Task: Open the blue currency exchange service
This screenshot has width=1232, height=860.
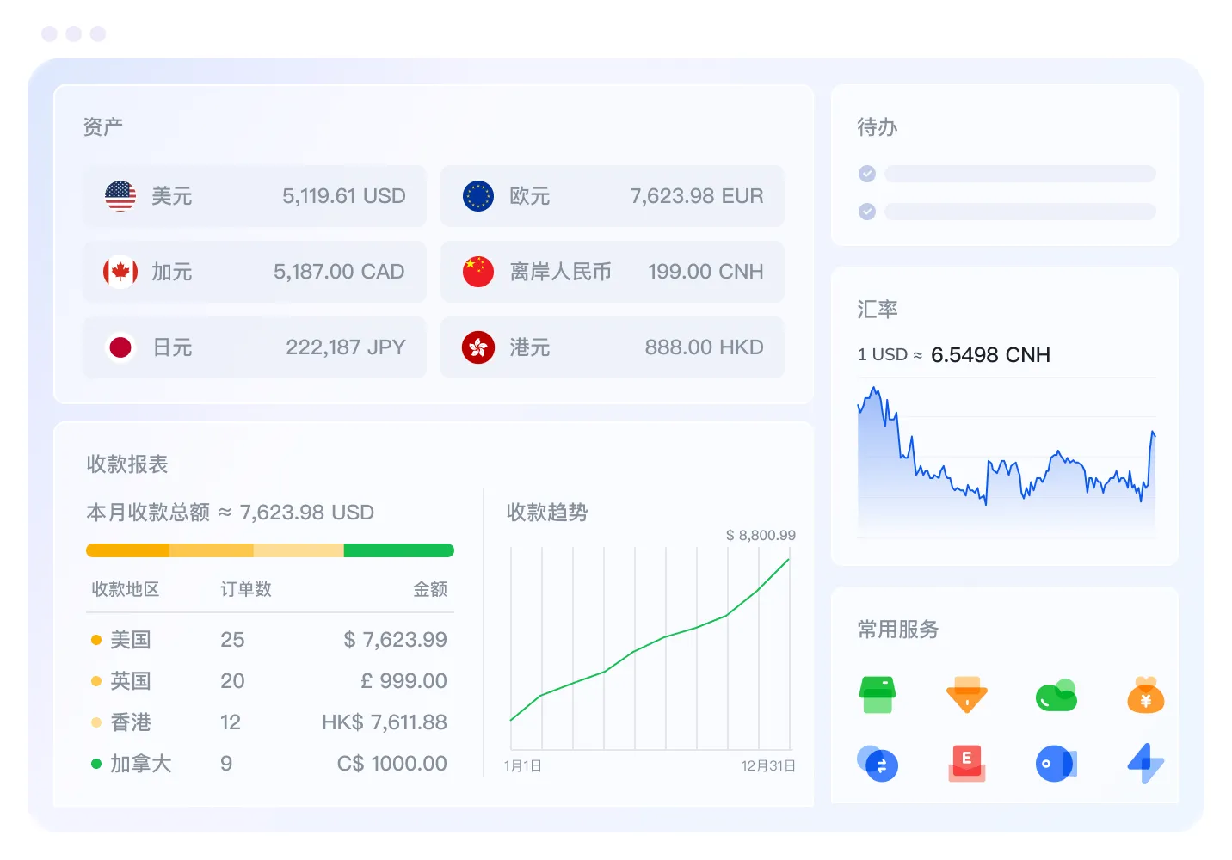Action: click(x=878, y=764)
